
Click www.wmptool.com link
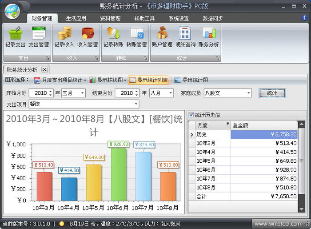278,224
